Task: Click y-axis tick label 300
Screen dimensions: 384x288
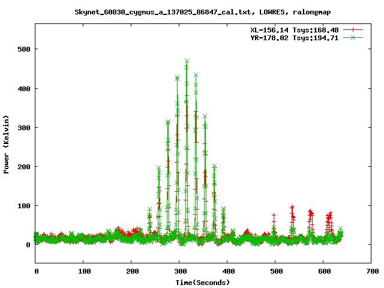Action: tap(24, 128)
